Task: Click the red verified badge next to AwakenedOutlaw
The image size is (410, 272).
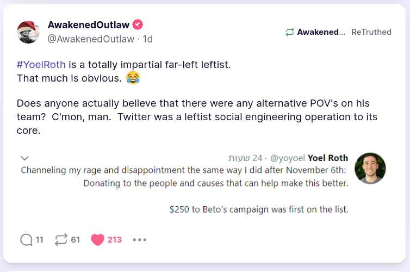Action: pos(138,24)
